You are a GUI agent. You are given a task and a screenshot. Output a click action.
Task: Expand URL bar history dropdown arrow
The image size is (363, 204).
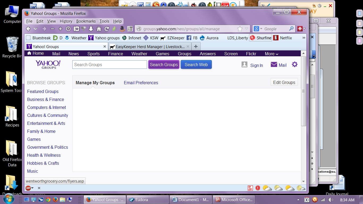click(x=247, y=29)
